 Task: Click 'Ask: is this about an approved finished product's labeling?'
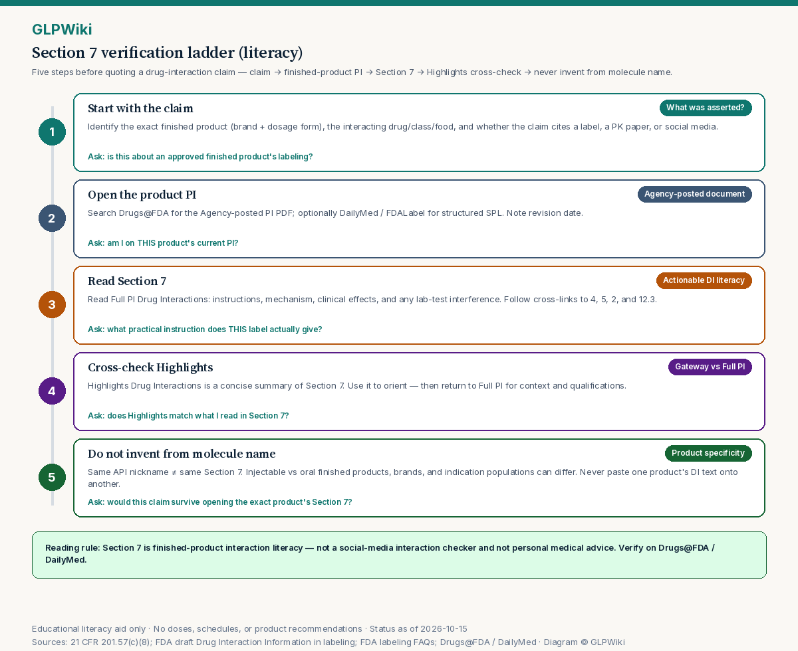(200, 157)
